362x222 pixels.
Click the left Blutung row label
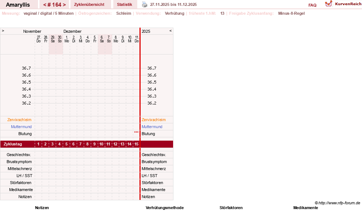point(25,134)
